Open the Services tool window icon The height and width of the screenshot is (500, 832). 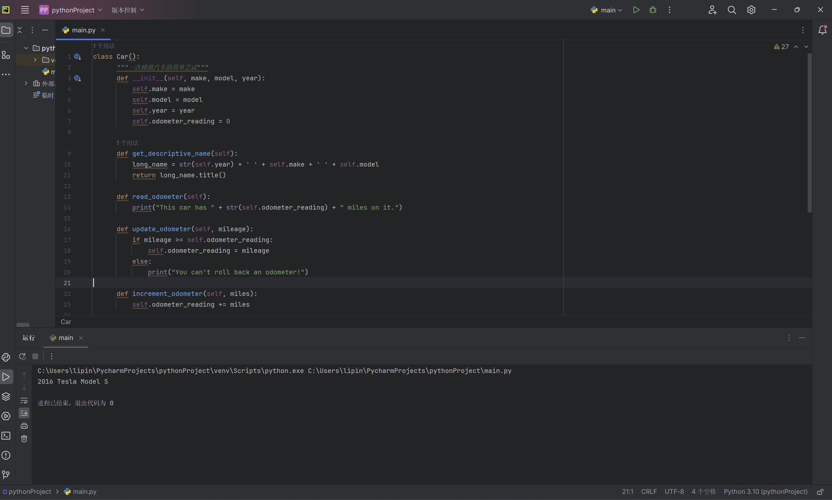[6, 416]
